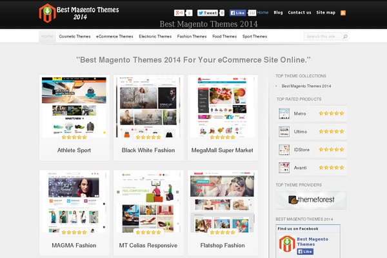Open the eCommerce Themes menu

(x=115, y=36)
